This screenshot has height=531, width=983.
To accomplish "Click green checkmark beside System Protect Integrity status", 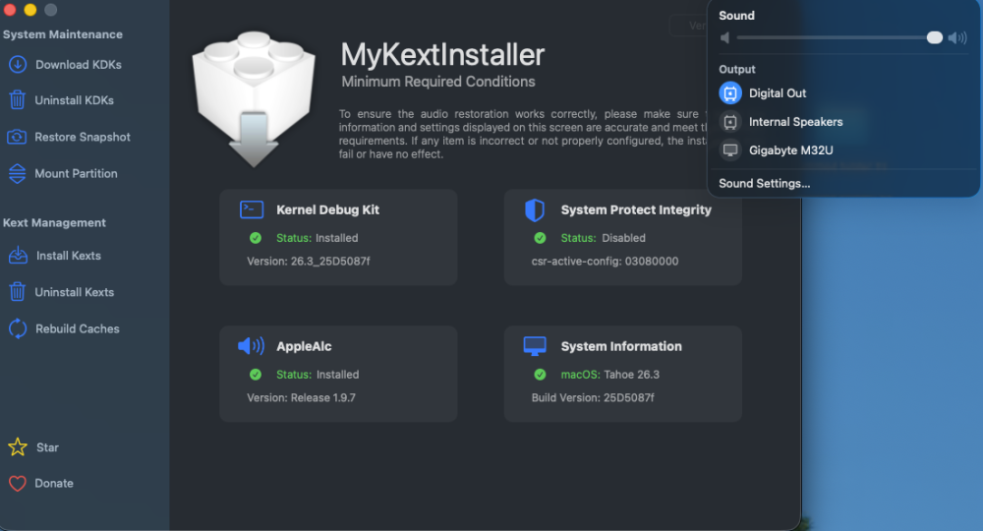I will click(540, 238).
